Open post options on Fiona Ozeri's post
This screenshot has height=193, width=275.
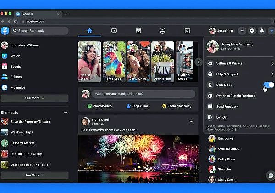tap(192, 121)
